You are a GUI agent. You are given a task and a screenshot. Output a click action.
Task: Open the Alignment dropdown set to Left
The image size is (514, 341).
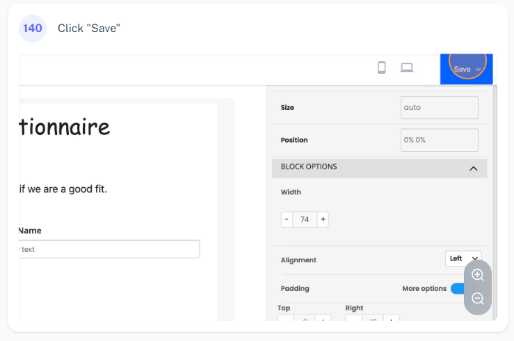click(x=463, y=259)
